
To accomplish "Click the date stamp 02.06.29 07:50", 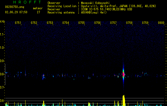I will [16, 12].
